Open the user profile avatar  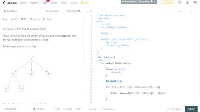(195, 3)
